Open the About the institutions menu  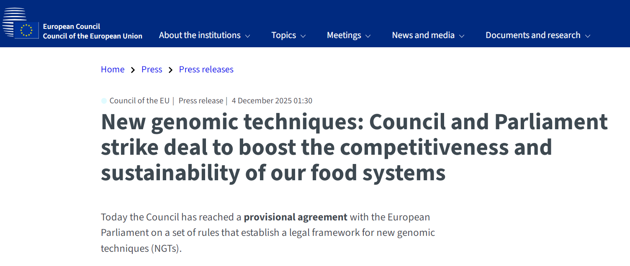(200, 35)
